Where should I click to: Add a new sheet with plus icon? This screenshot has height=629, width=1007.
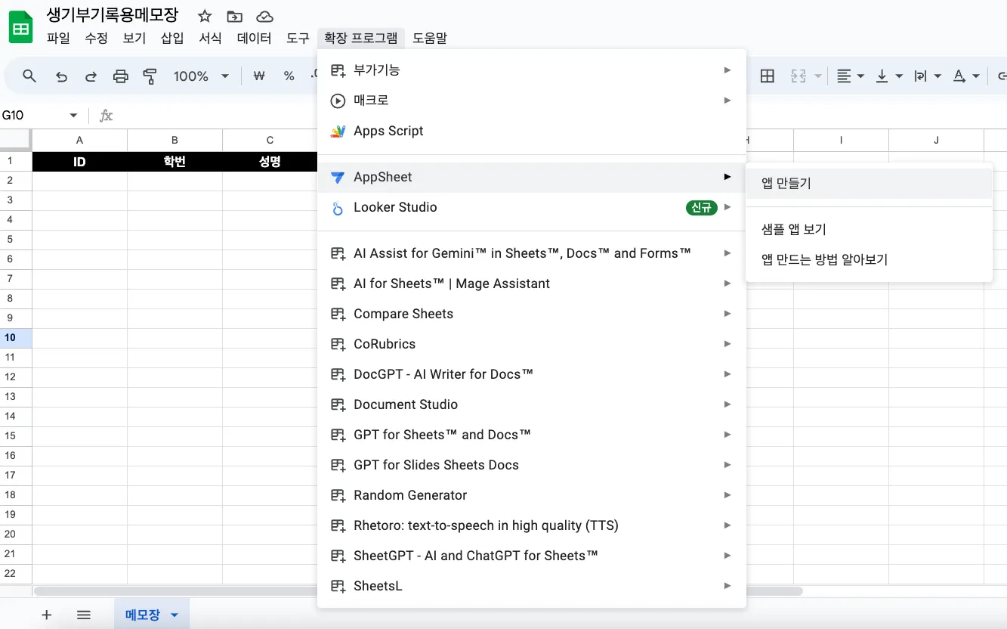coord(47,615)
